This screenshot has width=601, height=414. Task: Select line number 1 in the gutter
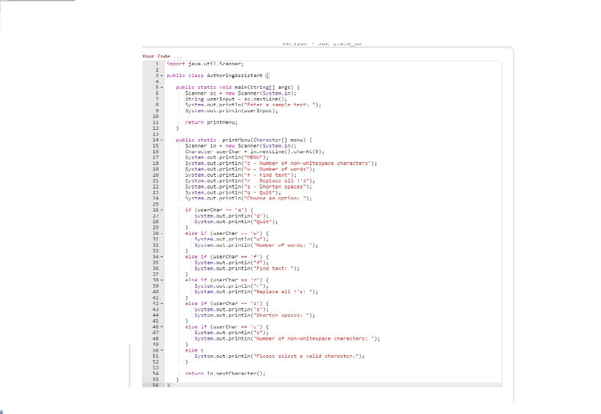click(x=158, y=63)
